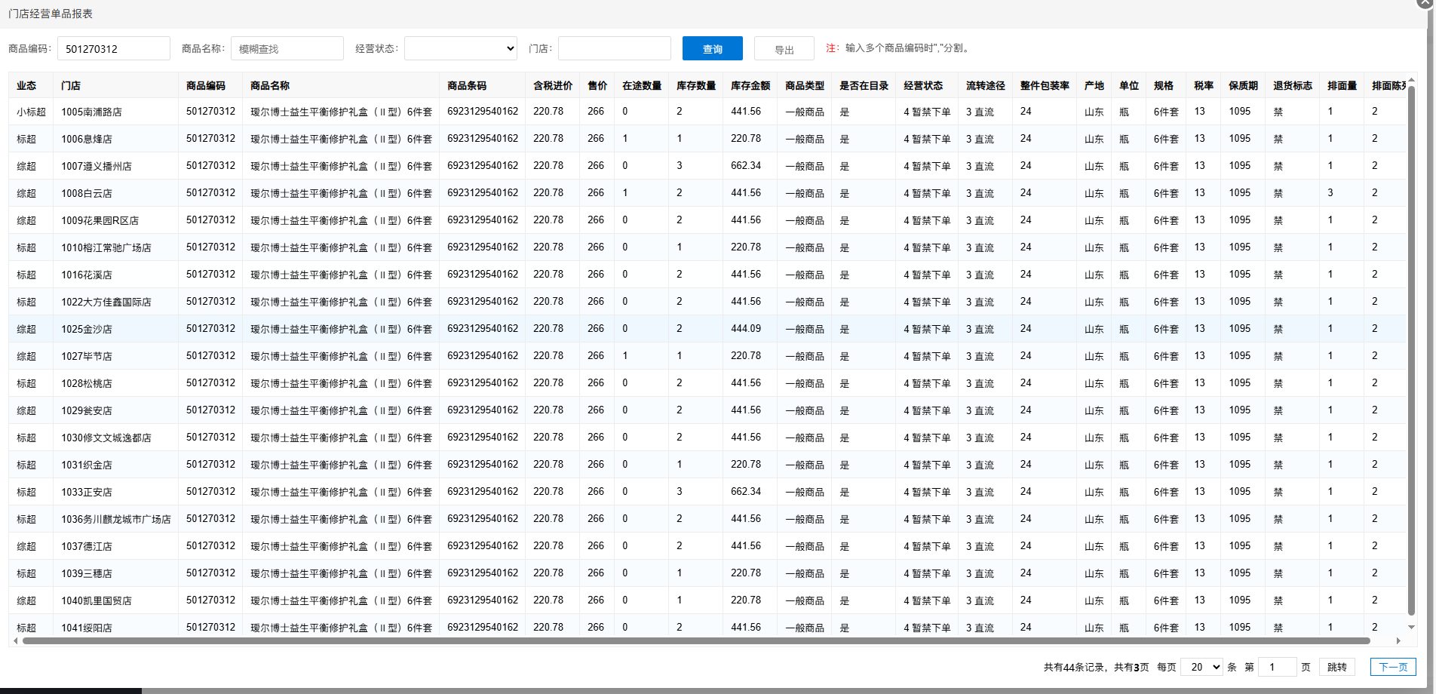Click the vertical scroll up arrow
Viewport: 1436px width, 694px height.
point(1411,80)
